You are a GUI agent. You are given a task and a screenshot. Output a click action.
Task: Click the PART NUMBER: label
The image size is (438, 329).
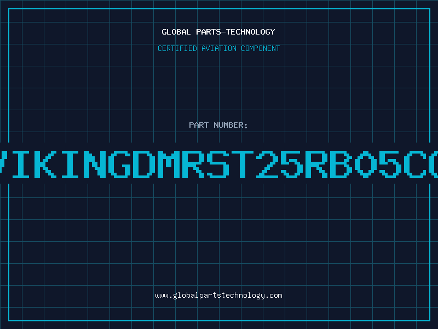[x=218, y=125]
